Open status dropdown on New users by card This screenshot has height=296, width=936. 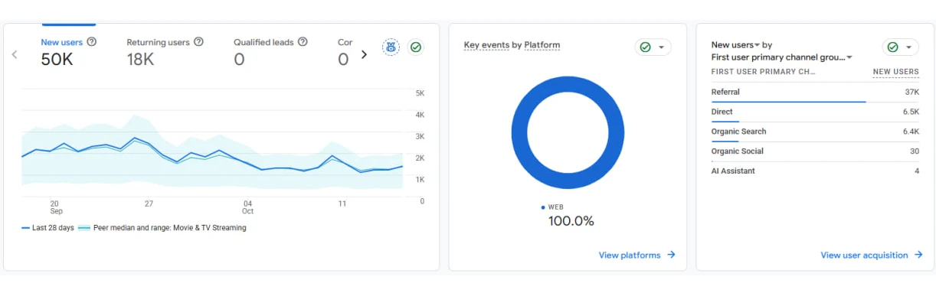pos(901,47)
